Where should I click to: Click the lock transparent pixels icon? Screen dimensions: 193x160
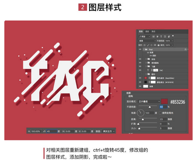[144, 45]
